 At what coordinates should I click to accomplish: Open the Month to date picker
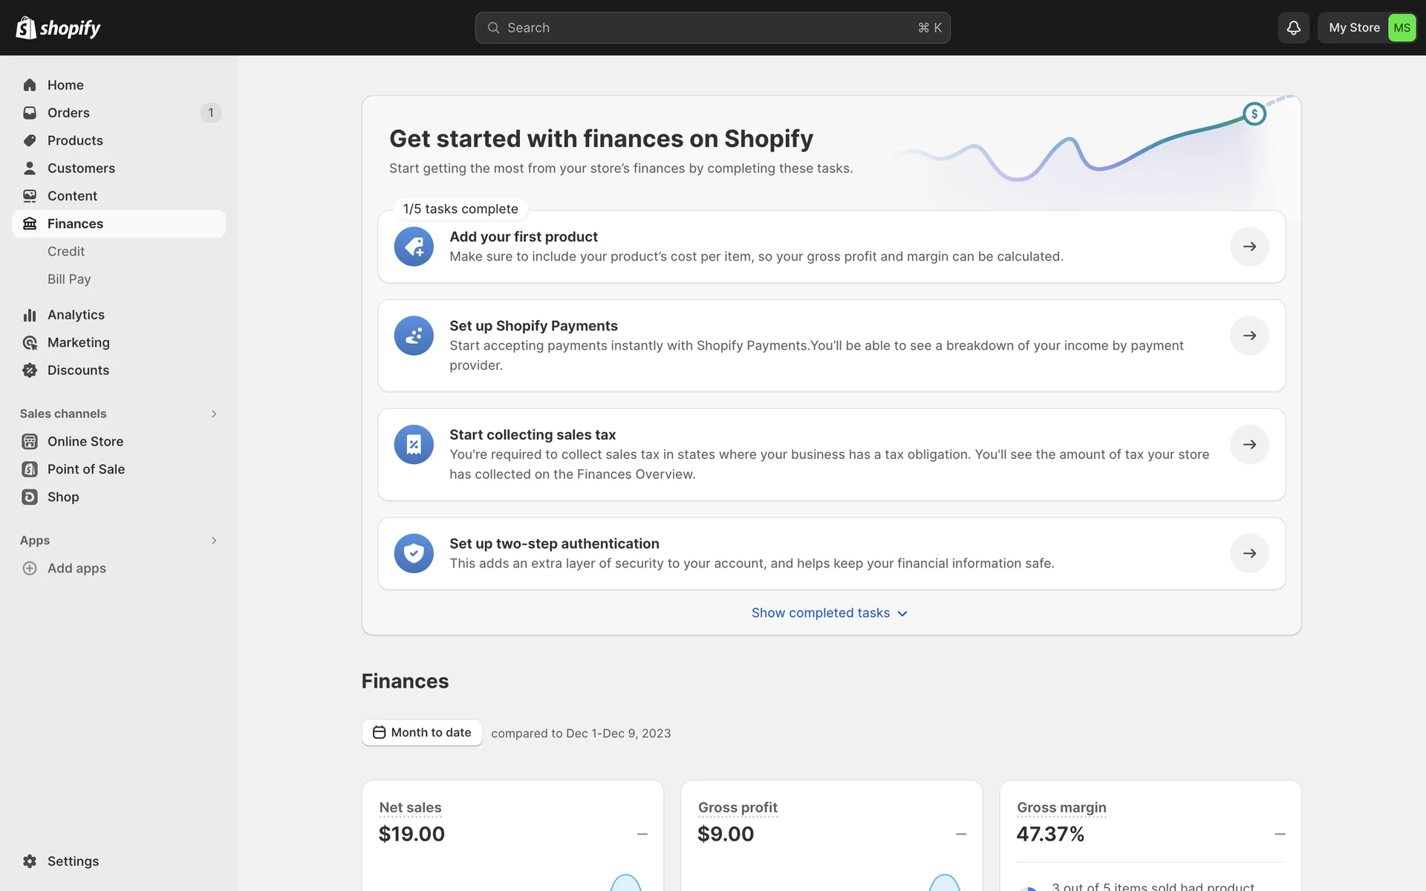click(x=422, y=733)
